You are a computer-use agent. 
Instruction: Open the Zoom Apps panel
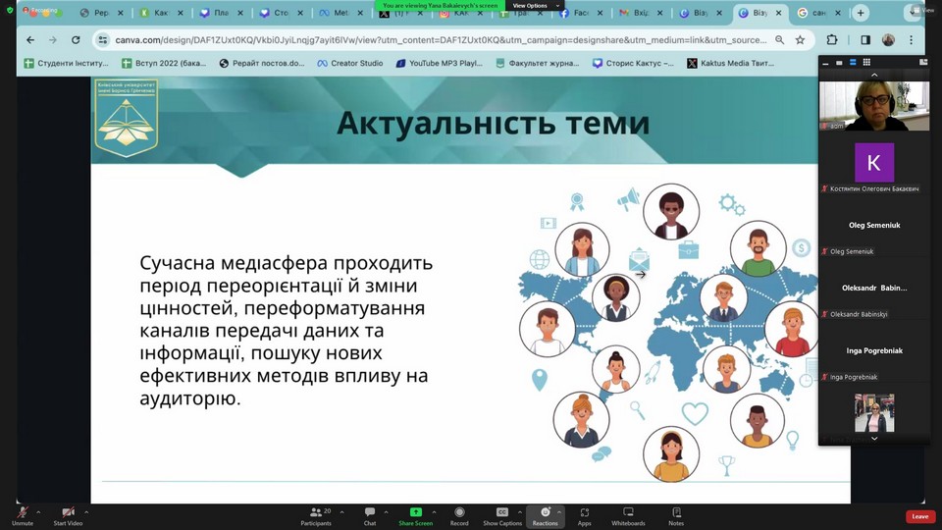585,514
